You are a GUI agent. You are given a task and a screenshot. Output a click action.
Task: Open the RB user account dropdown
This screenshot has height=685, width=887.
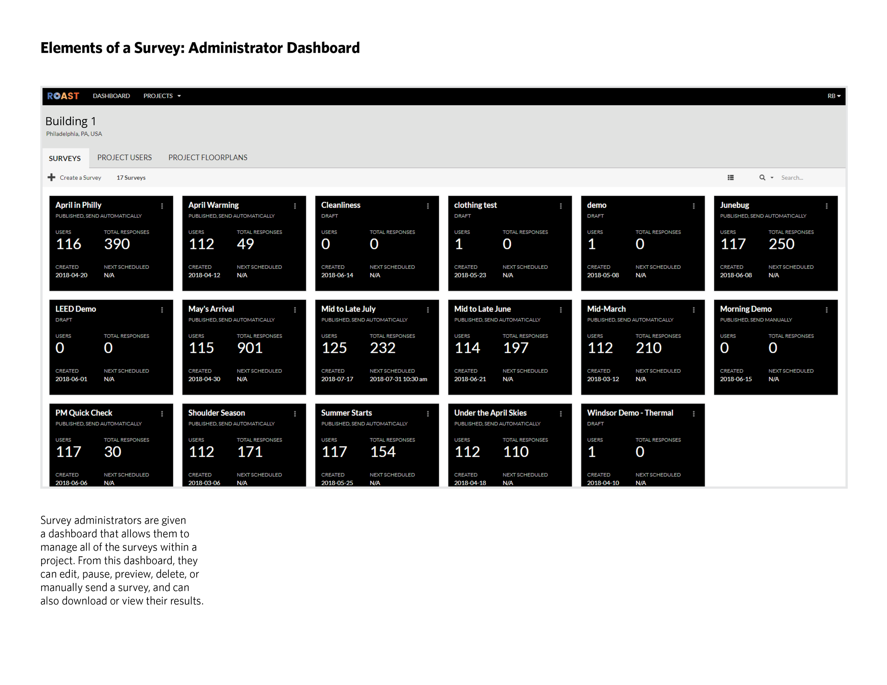click(x=834, y=96)
